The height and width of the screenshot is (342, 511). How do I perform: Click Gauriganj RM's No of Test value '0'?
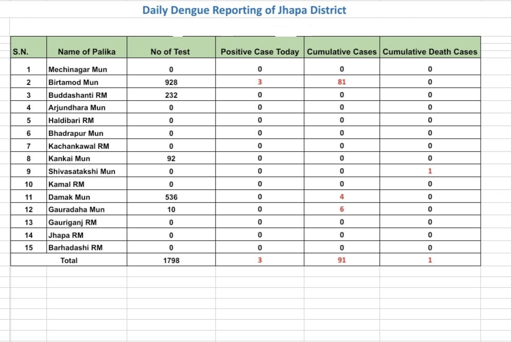point(171,222)
